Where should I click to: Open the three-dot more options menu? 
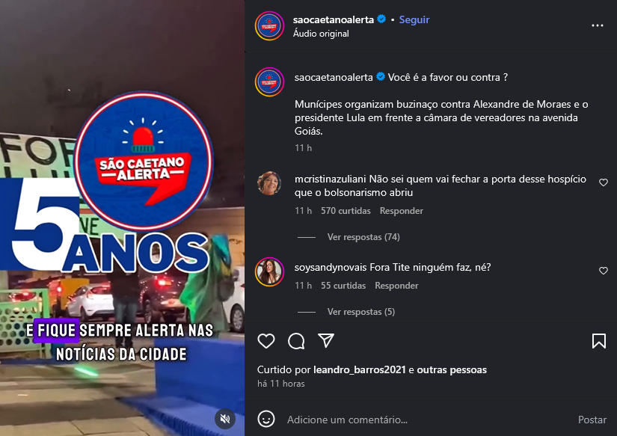(x=598, y=25)
